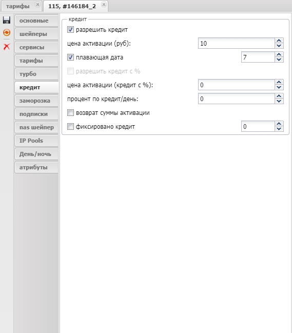Click the цена активации (руб) input field
The width and height of the screenshot is (292, 333).
pos(237,43)
